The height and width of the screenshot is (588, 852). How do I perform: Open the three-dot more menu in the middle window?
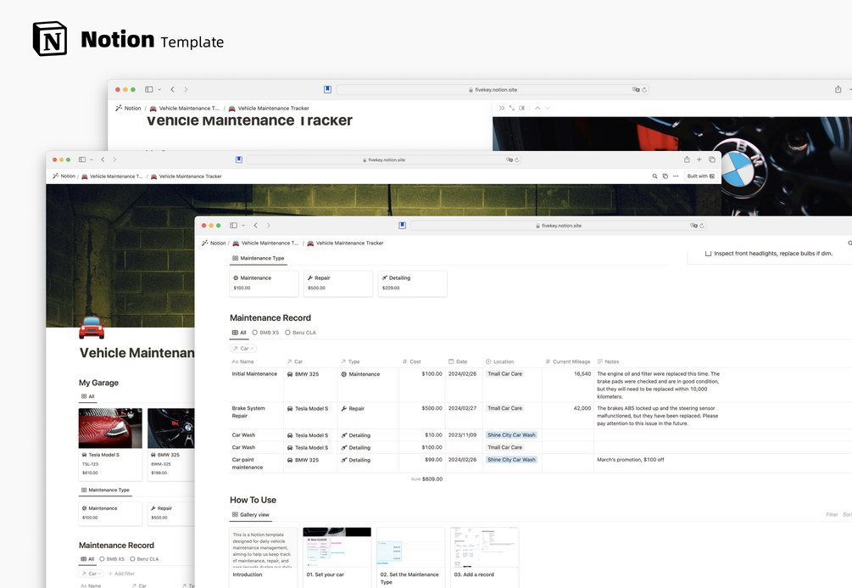(676, 176)
